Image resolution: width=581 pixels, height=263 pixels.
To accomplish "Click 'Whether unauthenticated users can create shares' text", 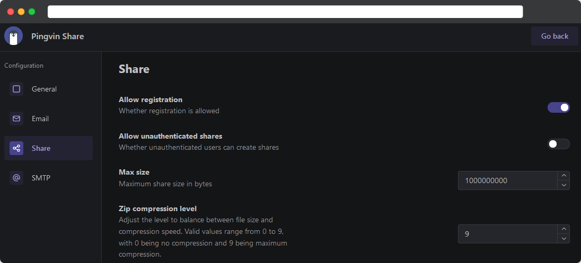I will (x=199, y=147).
